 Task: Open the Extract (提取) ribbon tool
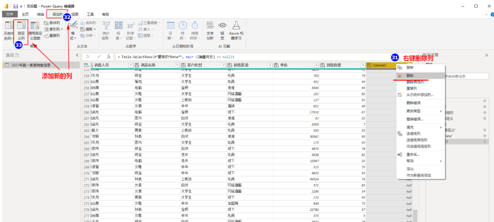[x=88, y=29]
